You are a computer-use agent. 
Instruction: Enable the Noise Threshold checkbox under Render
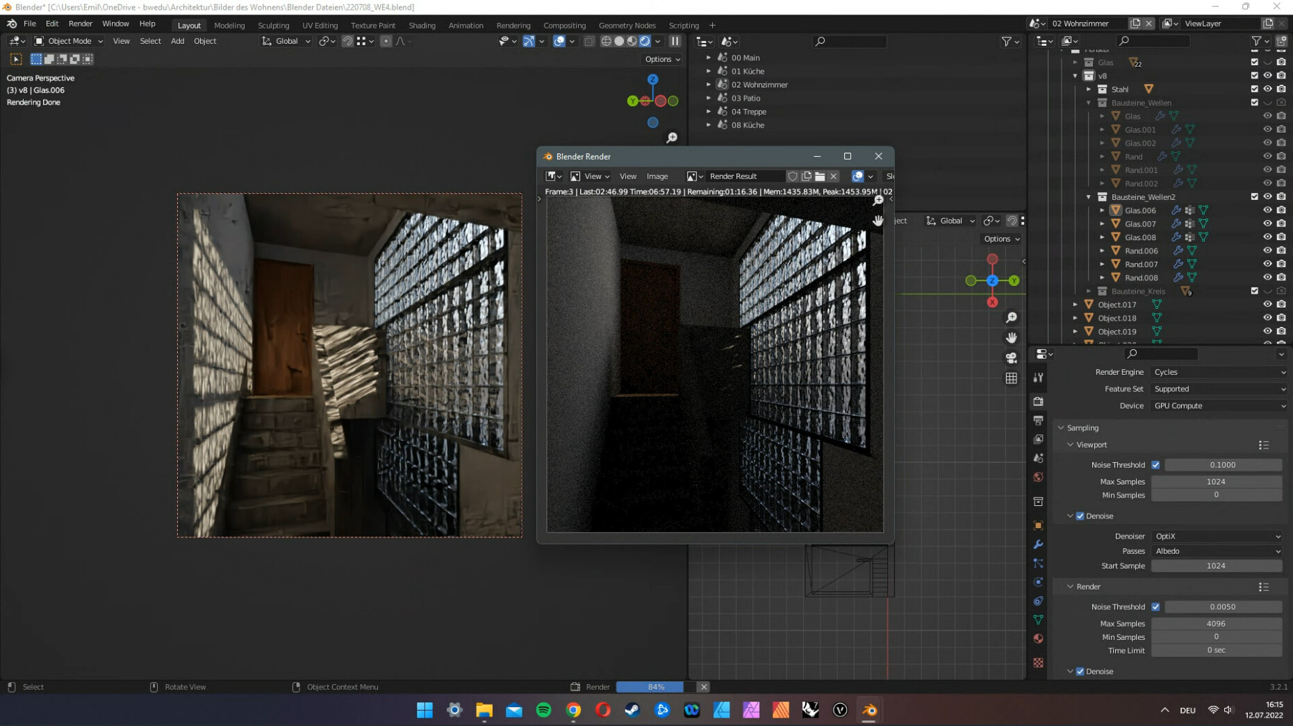tap(1155, 606)
